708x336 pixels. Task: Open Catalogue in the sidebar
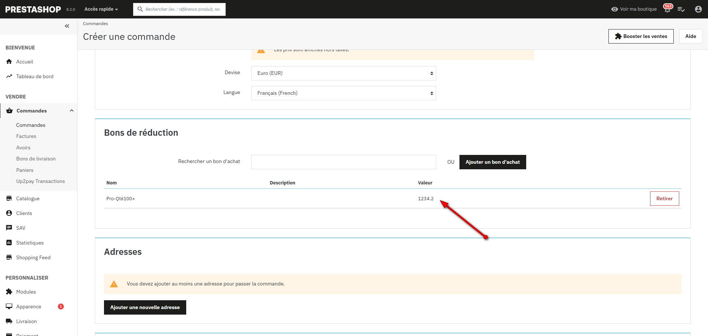click(x=28, y=198)
